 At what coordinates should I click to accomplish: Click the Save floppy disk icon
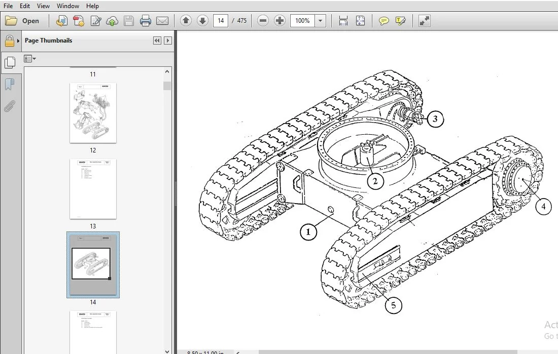click(x=129, y=21)
